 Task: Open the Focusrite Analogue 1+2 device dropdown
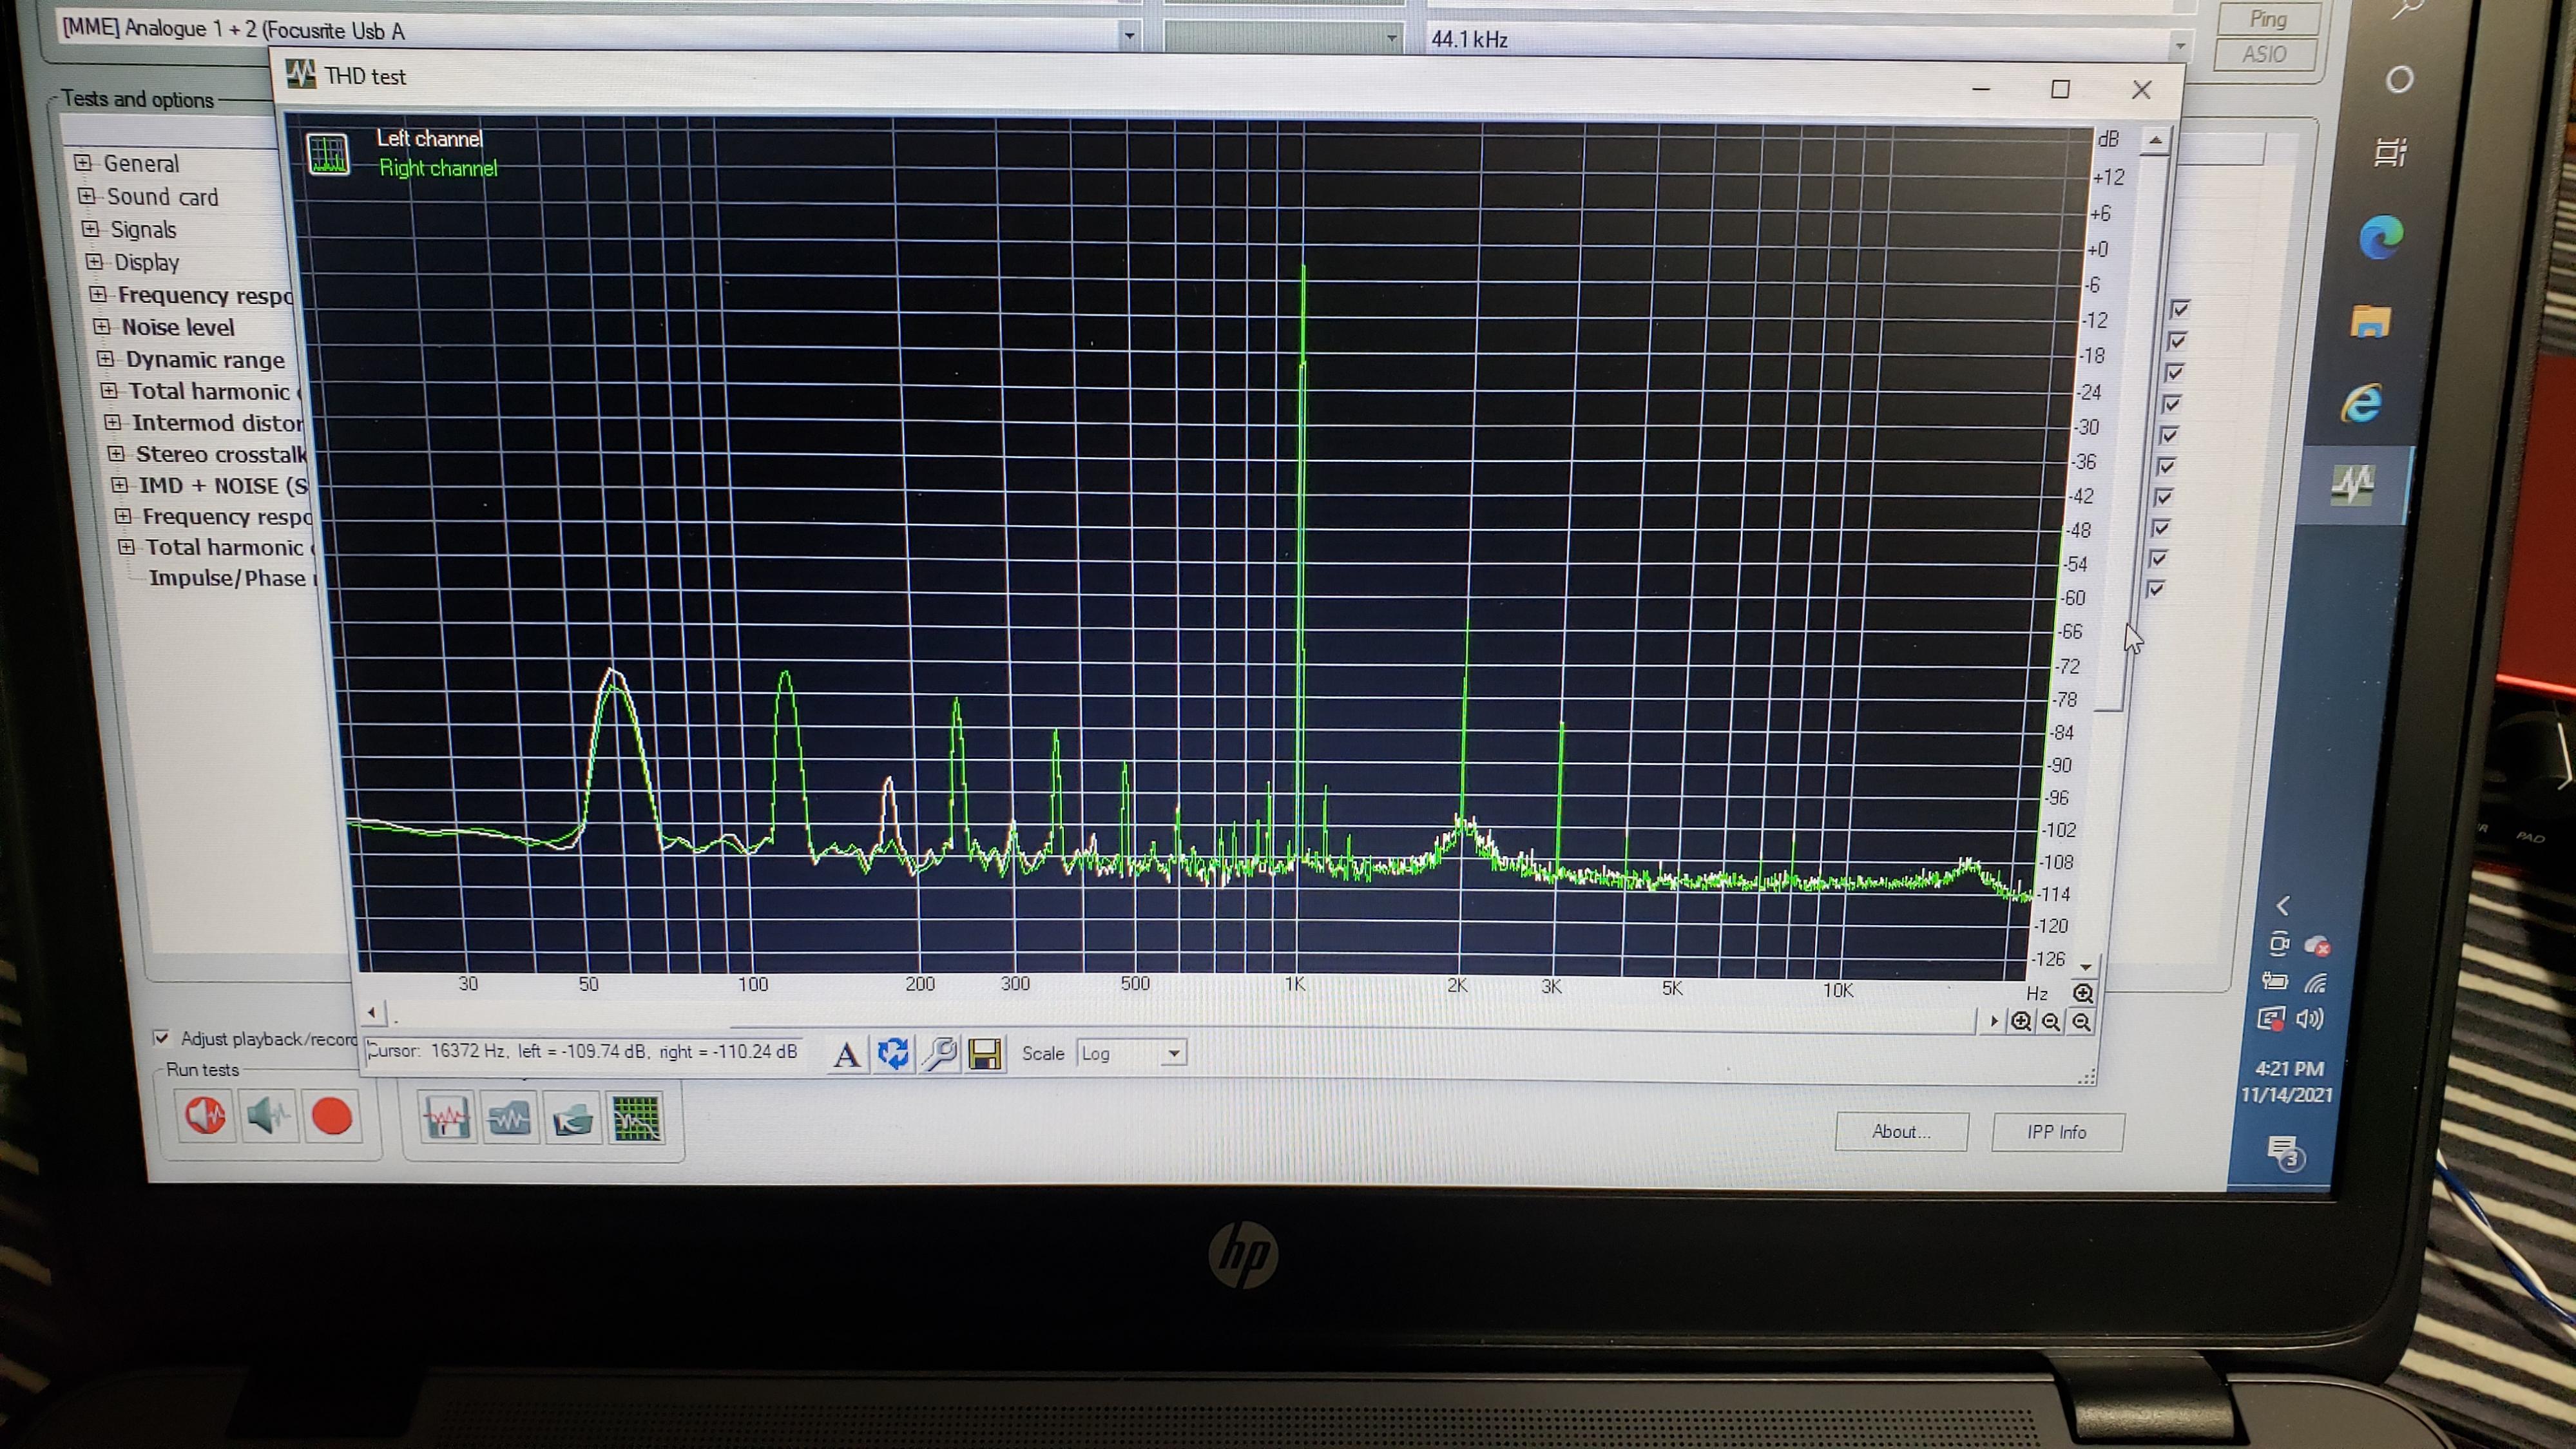click(1129, 36)
